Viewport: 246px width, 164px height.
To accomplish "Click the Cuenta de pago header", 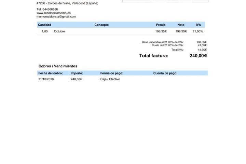I will point(165,73).
